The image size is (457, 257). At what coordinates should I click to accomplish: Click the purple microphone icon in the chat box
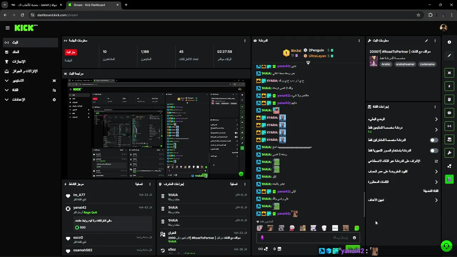[x=262, y=238]
